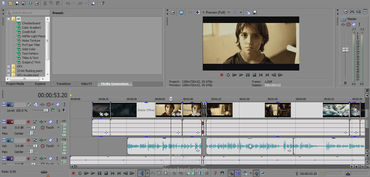Viewport: 370px width, 177px height.
Task: Click the timeline cursor marker on the ruler
Action: coord(171,99)
